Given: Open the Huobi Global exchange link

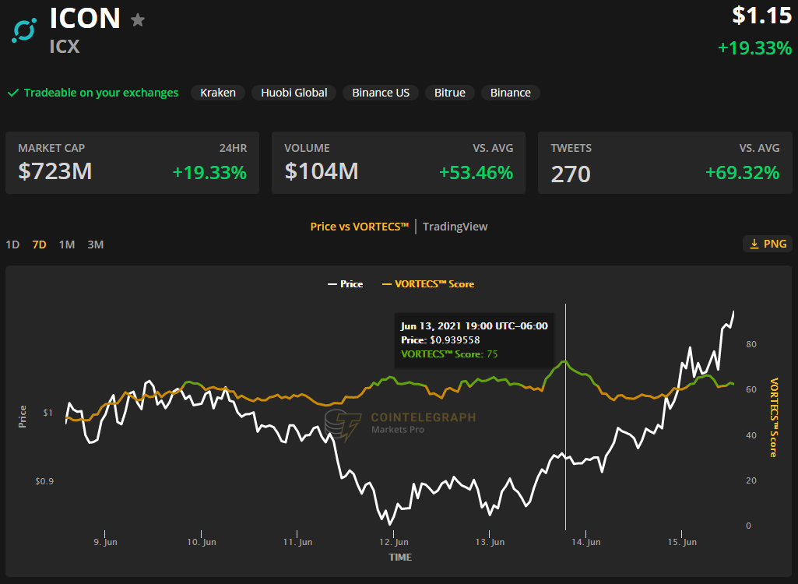Looking at the screenshot, I should coord(294,93).
